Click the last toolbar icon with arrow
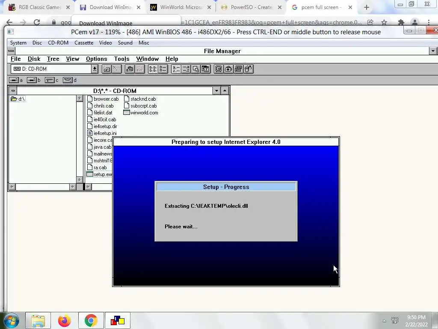 [x=249, y=69]
